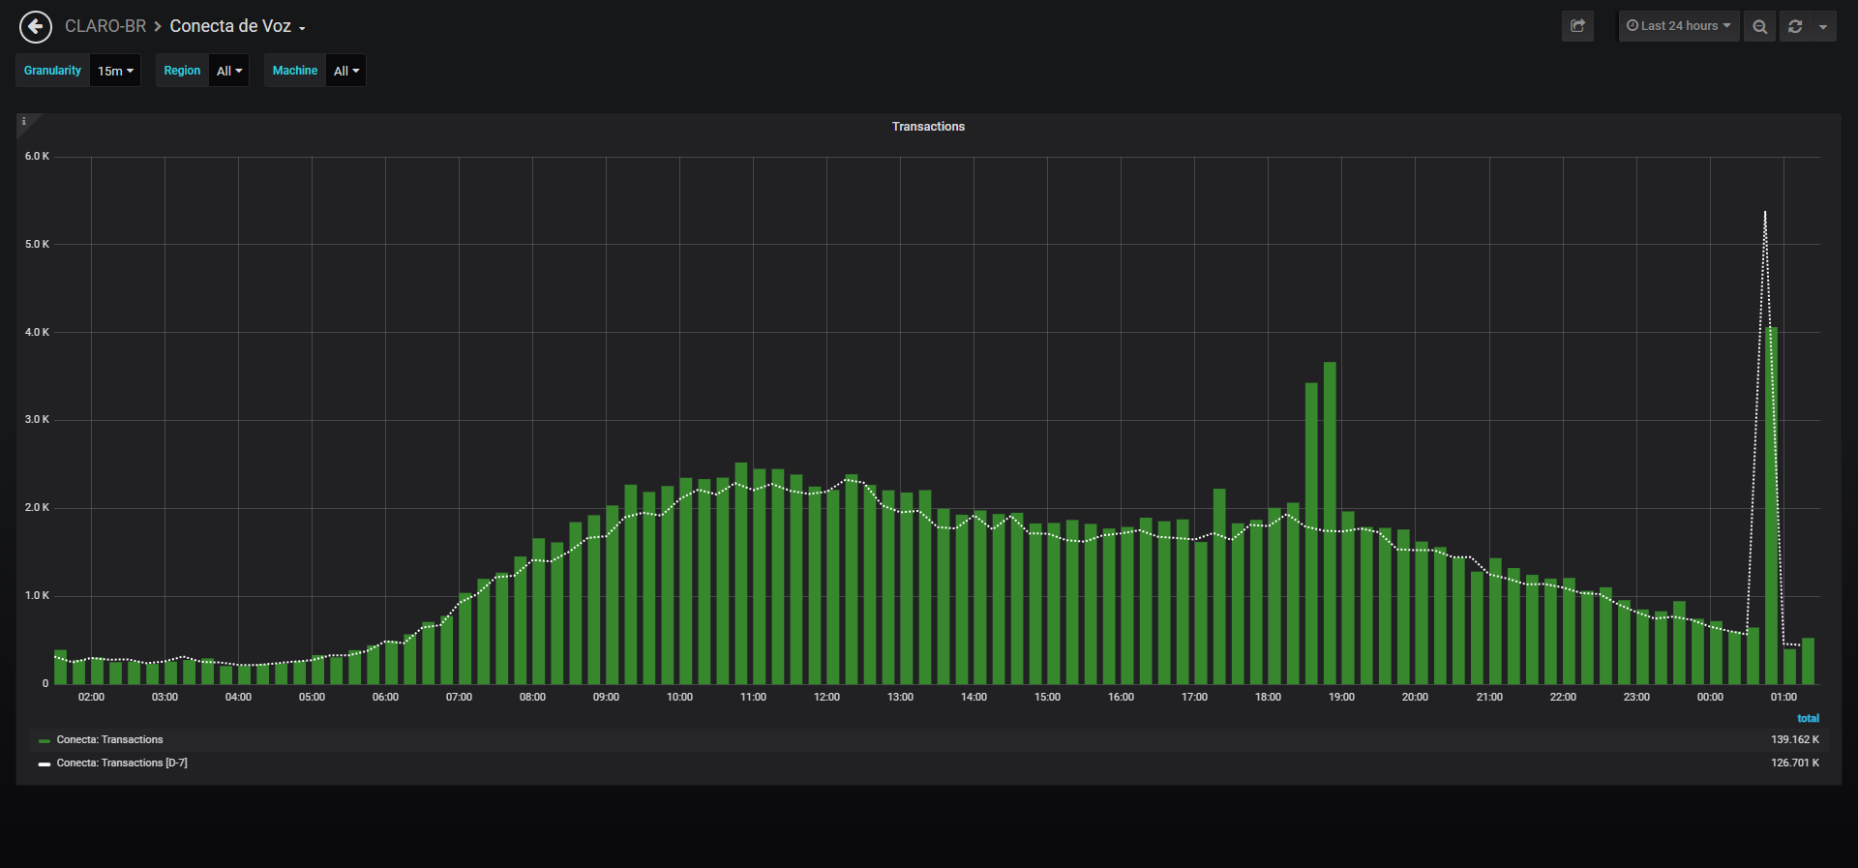This screenshot has height=868, width=1858.
Task: Toggle the Conecta: Transactions [D-7] legend series
Action: (122, 763)
